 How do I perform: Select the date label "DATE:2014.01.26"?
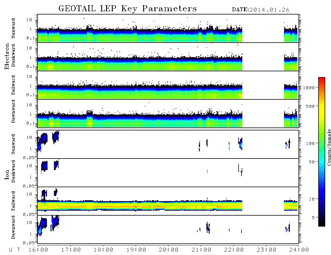point(261,10)
